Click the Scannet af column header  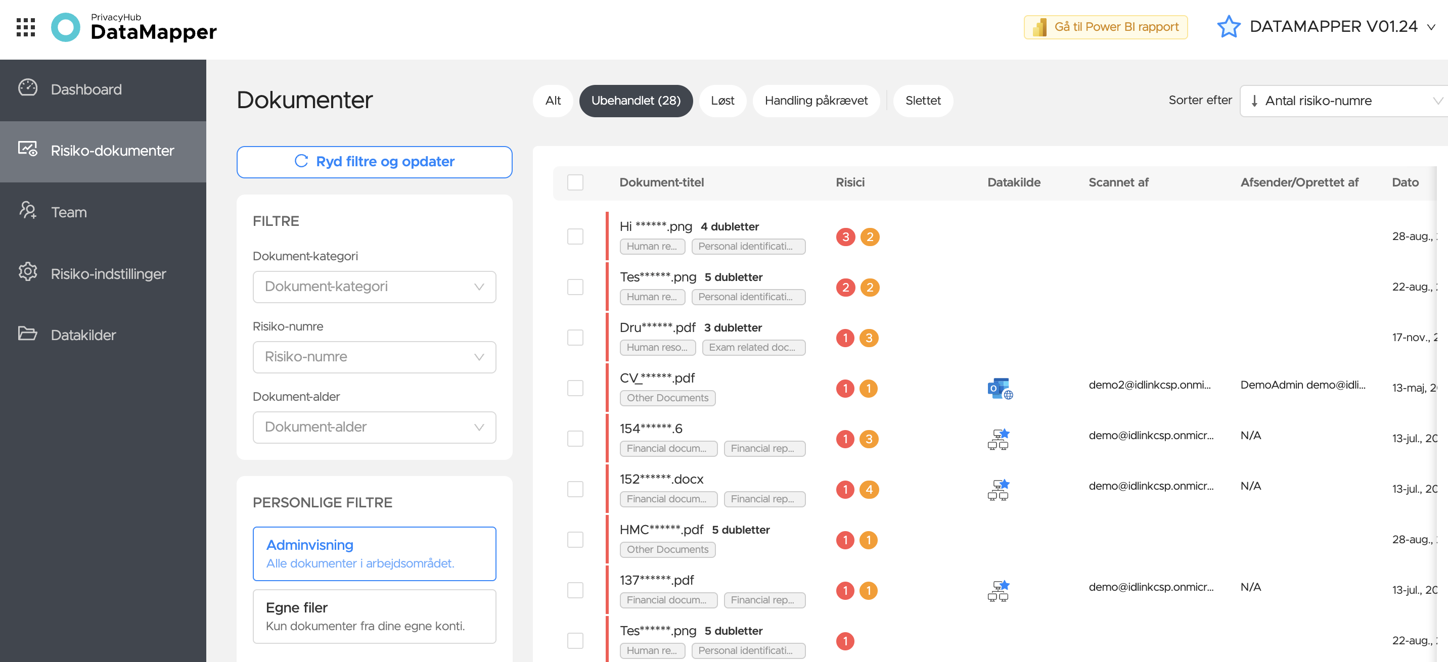pos(1118,182)
